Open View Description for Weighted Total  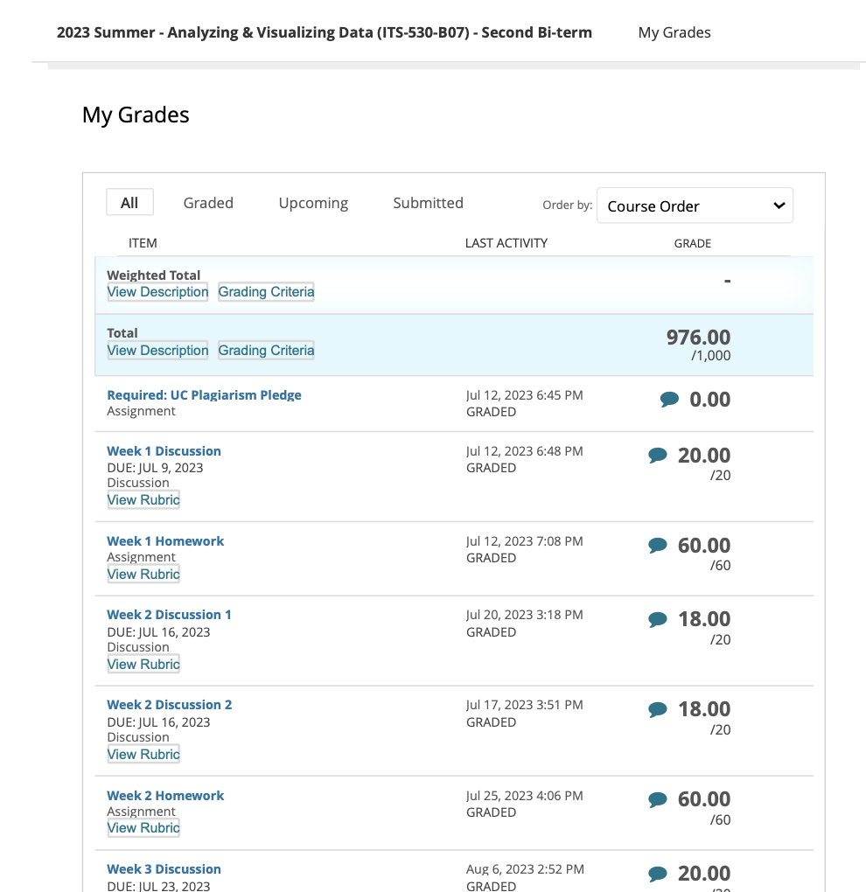click(157, 292)
